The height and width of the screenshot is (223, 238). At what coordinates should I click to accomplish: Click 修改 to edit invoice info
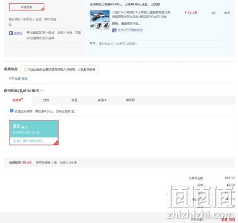click(24, 78)
